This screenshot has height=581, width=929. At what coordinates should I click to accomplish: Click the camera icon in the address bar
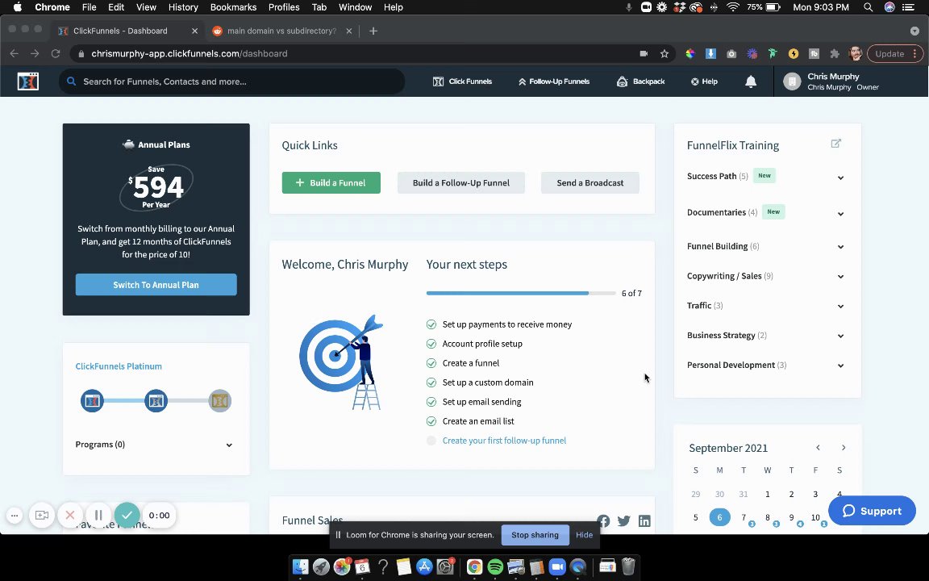[644, 53]
